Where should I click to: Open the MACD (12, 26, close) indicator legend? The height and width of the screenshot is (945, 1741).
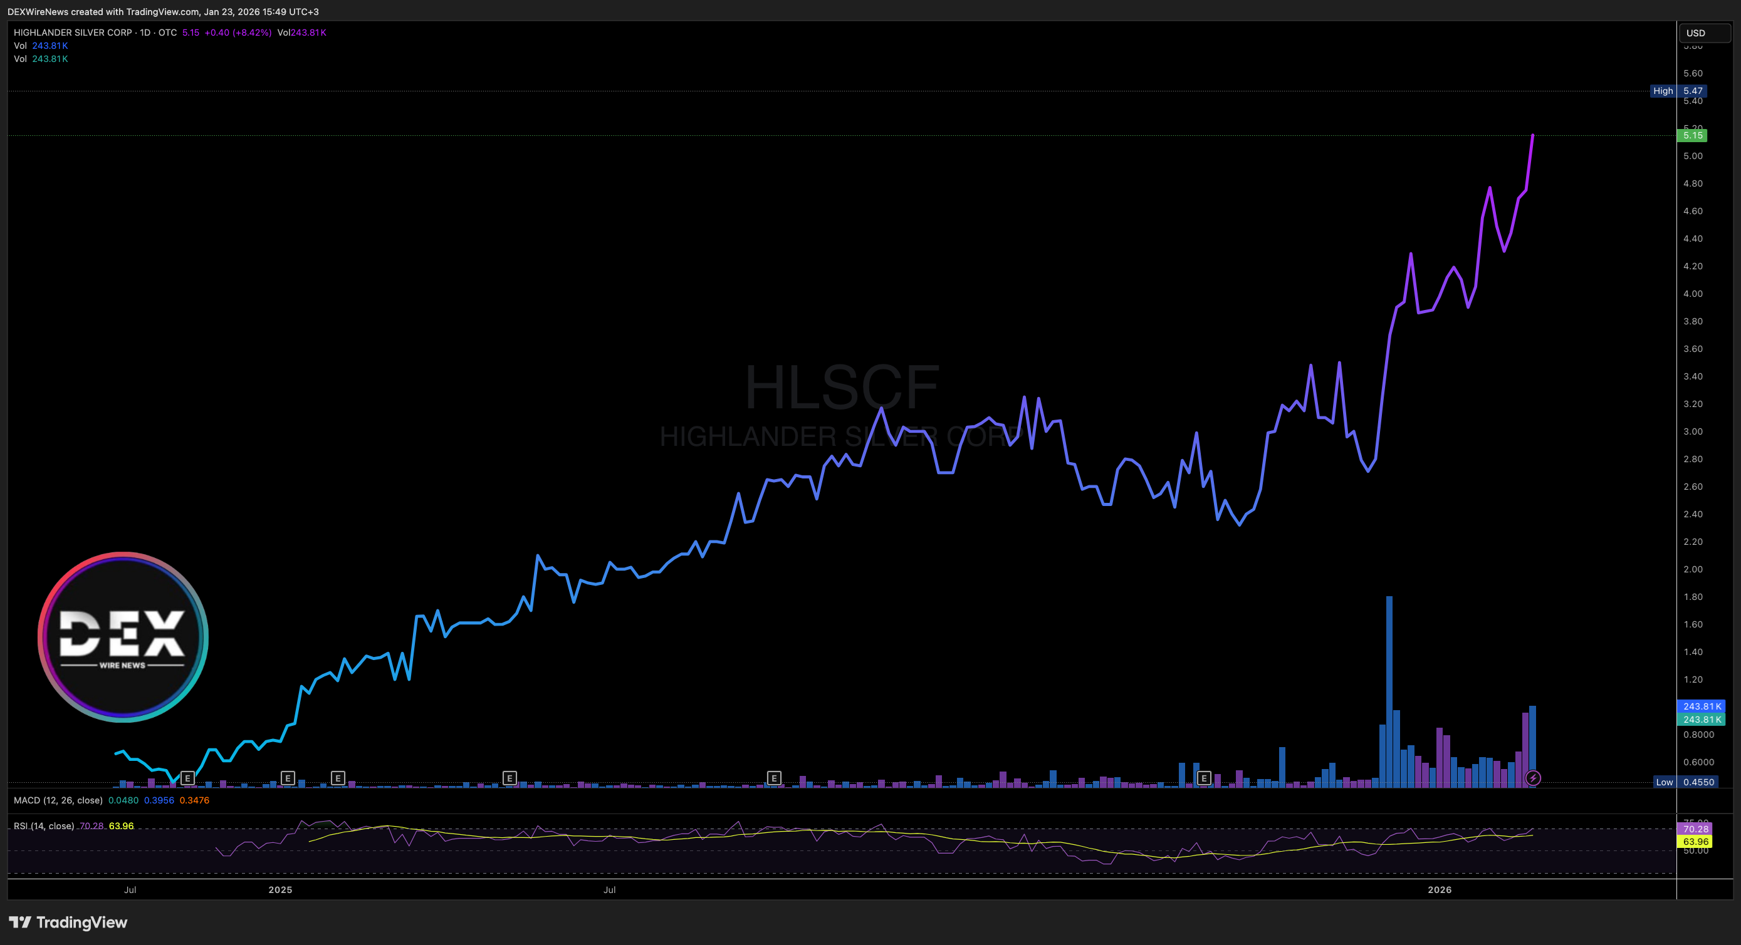[x=58, y=800]
